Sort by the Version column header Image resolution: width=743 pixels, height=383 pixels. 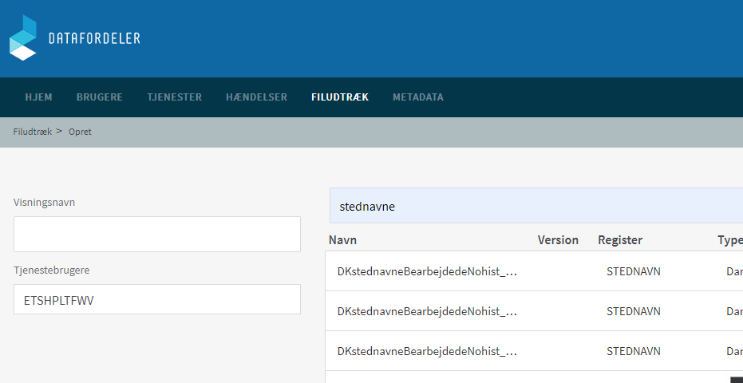point(558,240)
